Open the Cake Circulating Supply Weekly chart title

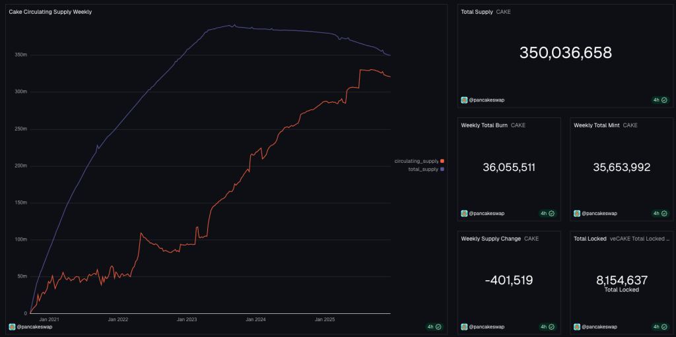50,12
